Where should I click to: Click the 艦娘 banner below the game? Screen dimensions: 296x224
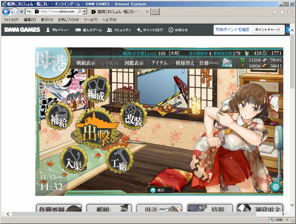[x=109, y=208]
